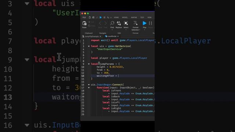Click the Pause icon in ribbon
The image size is (235, 132).
(150, 23)
